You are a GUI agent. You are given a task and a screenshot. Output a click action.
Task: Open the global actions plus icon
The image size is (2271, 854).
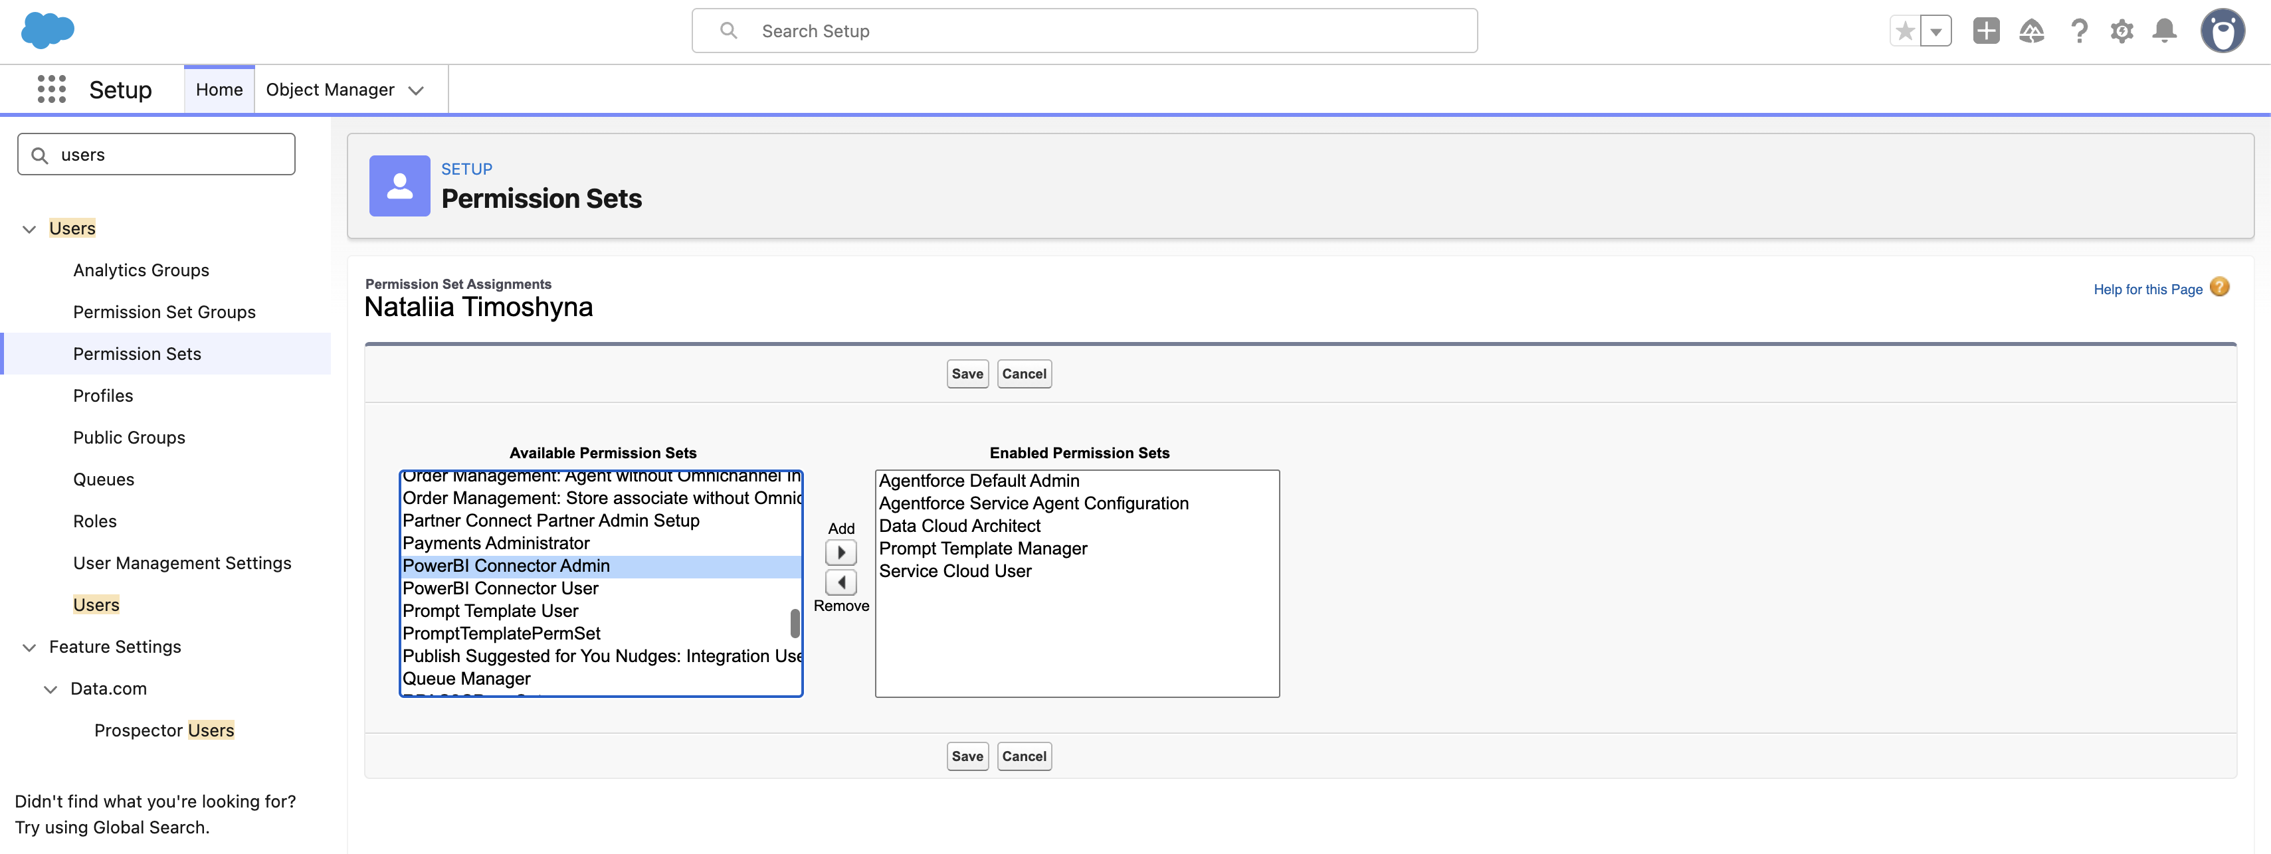click(x=1986, y=31)
